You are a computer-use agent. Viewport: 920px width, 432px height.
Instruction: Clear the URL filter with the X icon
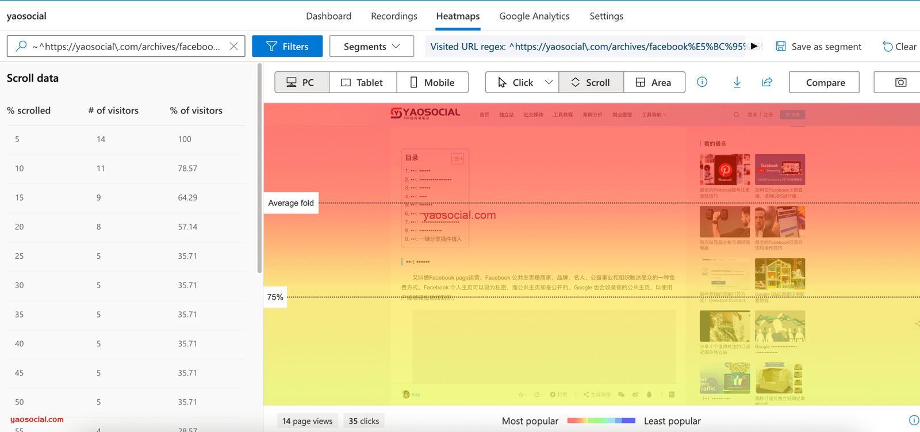233,47
